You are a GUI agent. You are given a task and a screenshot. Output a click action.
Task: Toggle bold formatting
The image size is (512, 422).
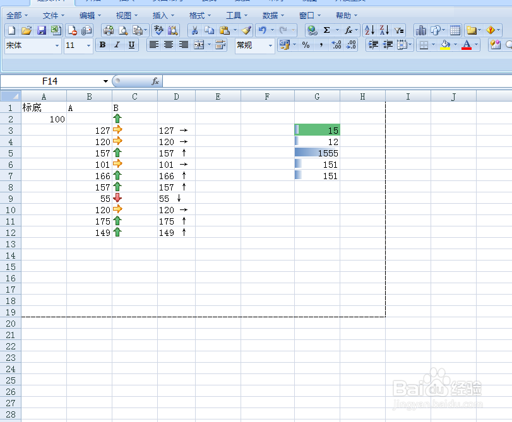(x=102, y=45)
